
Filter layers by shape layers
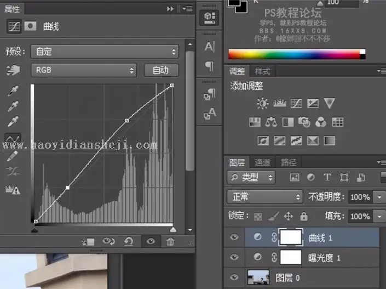click(x=344, y=177)
